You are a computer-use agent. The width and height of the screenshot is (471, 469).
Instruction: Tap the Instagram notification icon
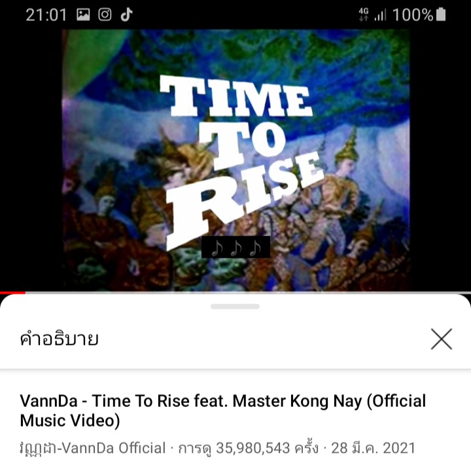(105, 14)
